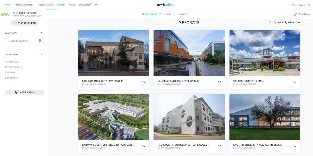Click the search magnifier icon
Viewport: 313px width, 156px height.
pos(309,5)
